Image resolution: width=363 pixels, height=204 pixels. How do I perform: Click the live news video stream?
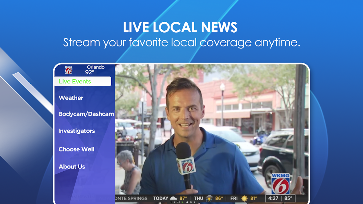point(212,134)
